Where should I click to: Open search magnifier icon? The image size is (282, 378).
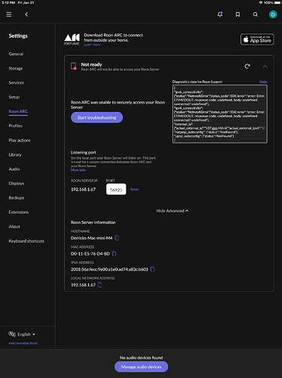coord(255,14)
